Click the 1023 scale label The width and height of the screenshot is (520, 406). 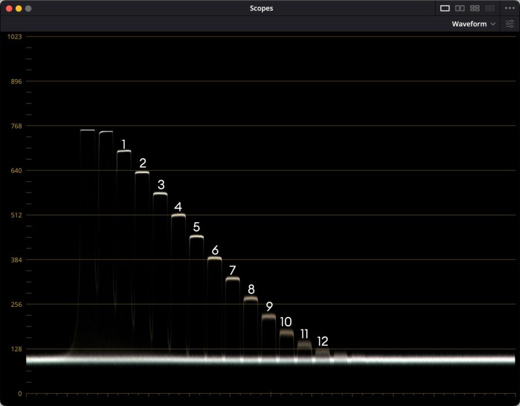point(14,36)
